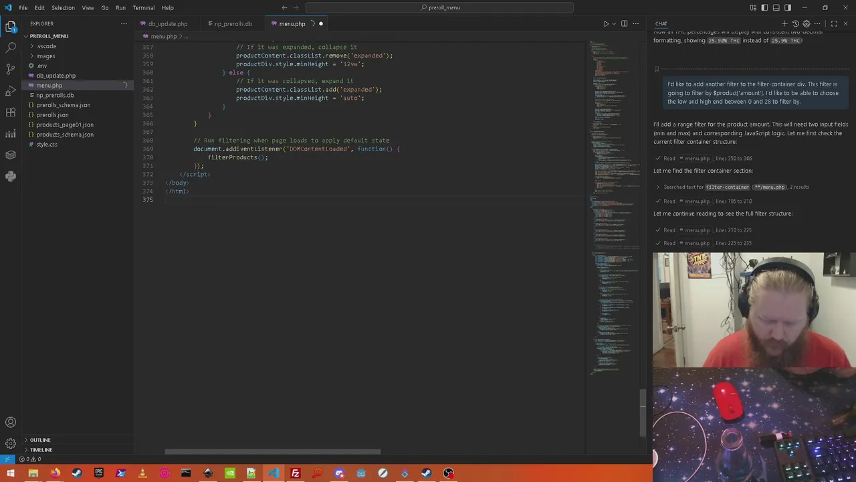
Task: Show chat history
Action: 796,23
